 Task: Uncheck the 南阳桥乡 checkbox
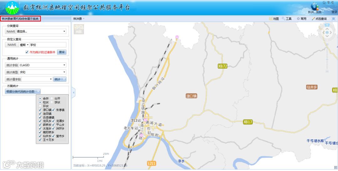click(40, 132)
